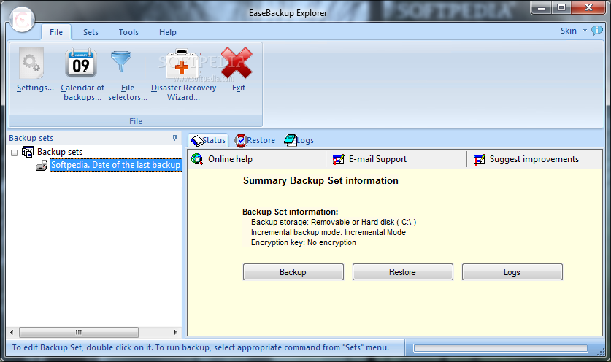Click the Logs button in summary

tap(512, 272)
